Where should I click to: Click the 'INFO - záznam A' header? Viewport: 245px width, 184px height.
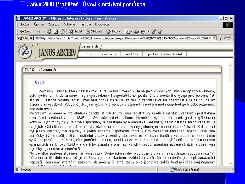(40, 70)
